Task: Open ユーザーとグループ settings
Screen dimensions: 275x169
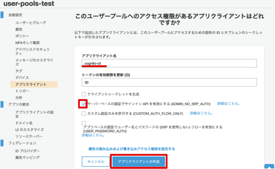Action: coord(31,23)
